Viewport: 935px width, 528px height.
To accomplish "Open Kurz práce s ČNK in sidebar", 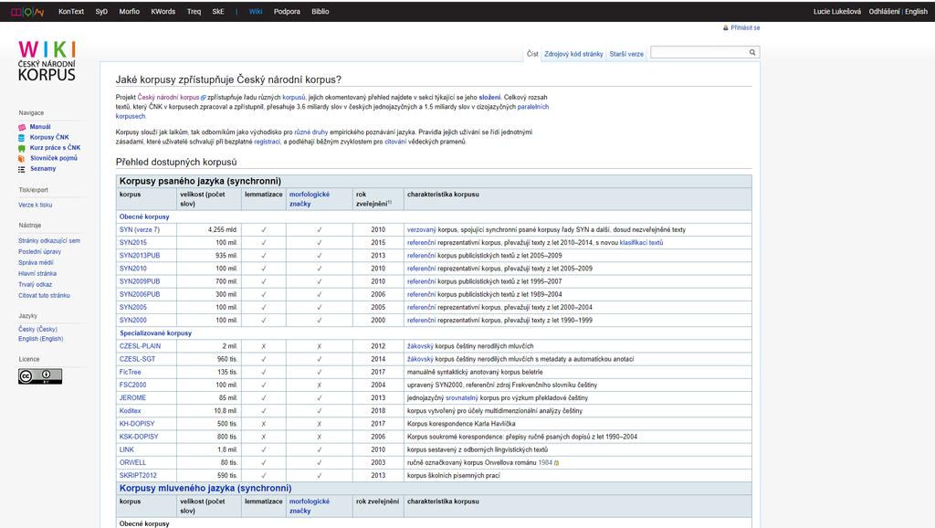I will pos(55,147).
